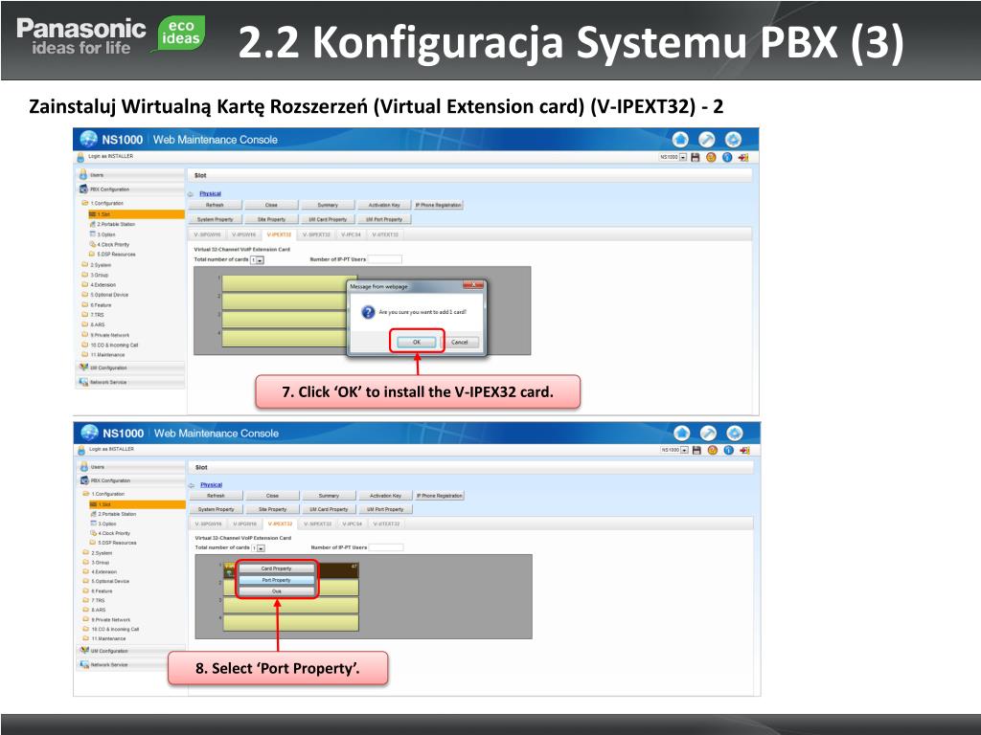The height and width of the screenshot is (735, 981).
Task: Open 5.DSP Resources in the console with the dialog
Action: pyautogui.click(x=116, y=255)
